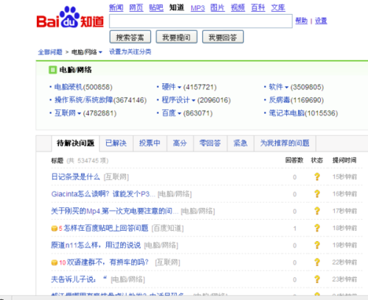Go to 网页 in top navigation

(x=136, y=8)
